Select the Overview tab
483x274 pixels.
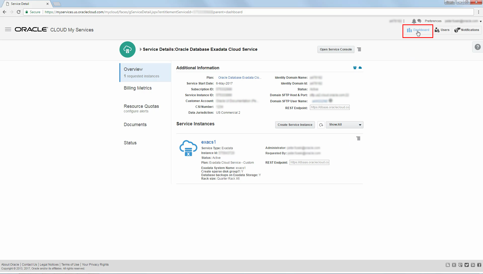point(145,72)
